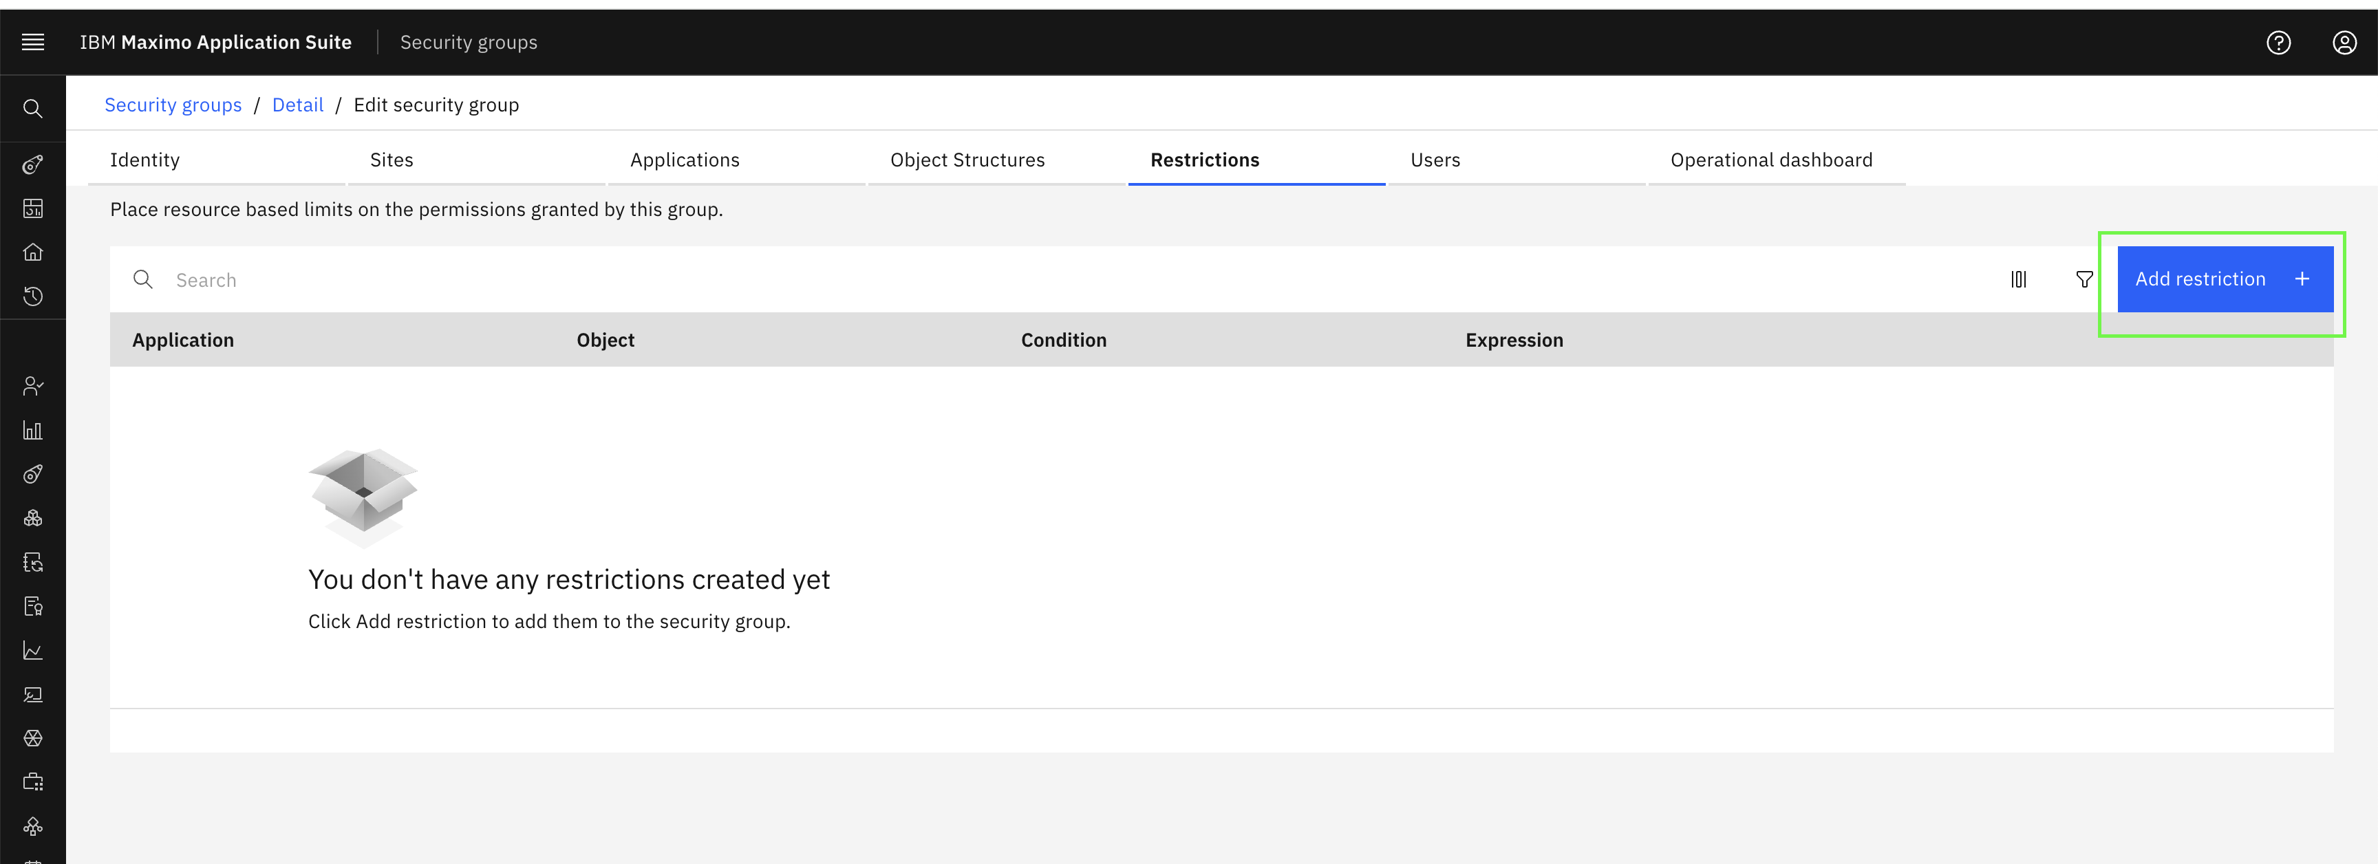Open the stacked cubes icon in sidebar

click(33, 518)
